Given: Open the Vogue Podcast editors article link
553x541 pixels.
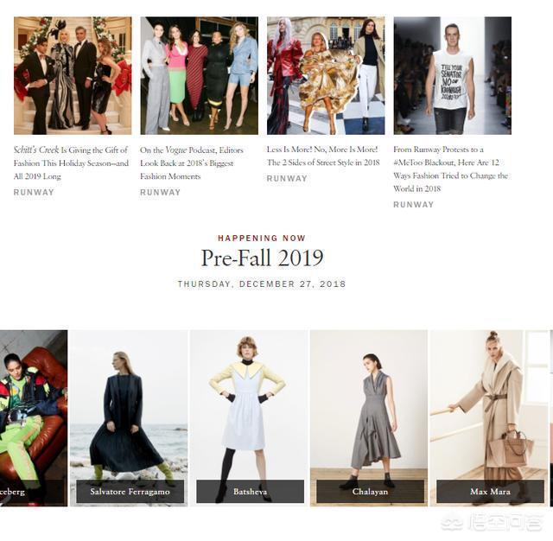Looking at the screenshot, I should (x=192, y=163).
